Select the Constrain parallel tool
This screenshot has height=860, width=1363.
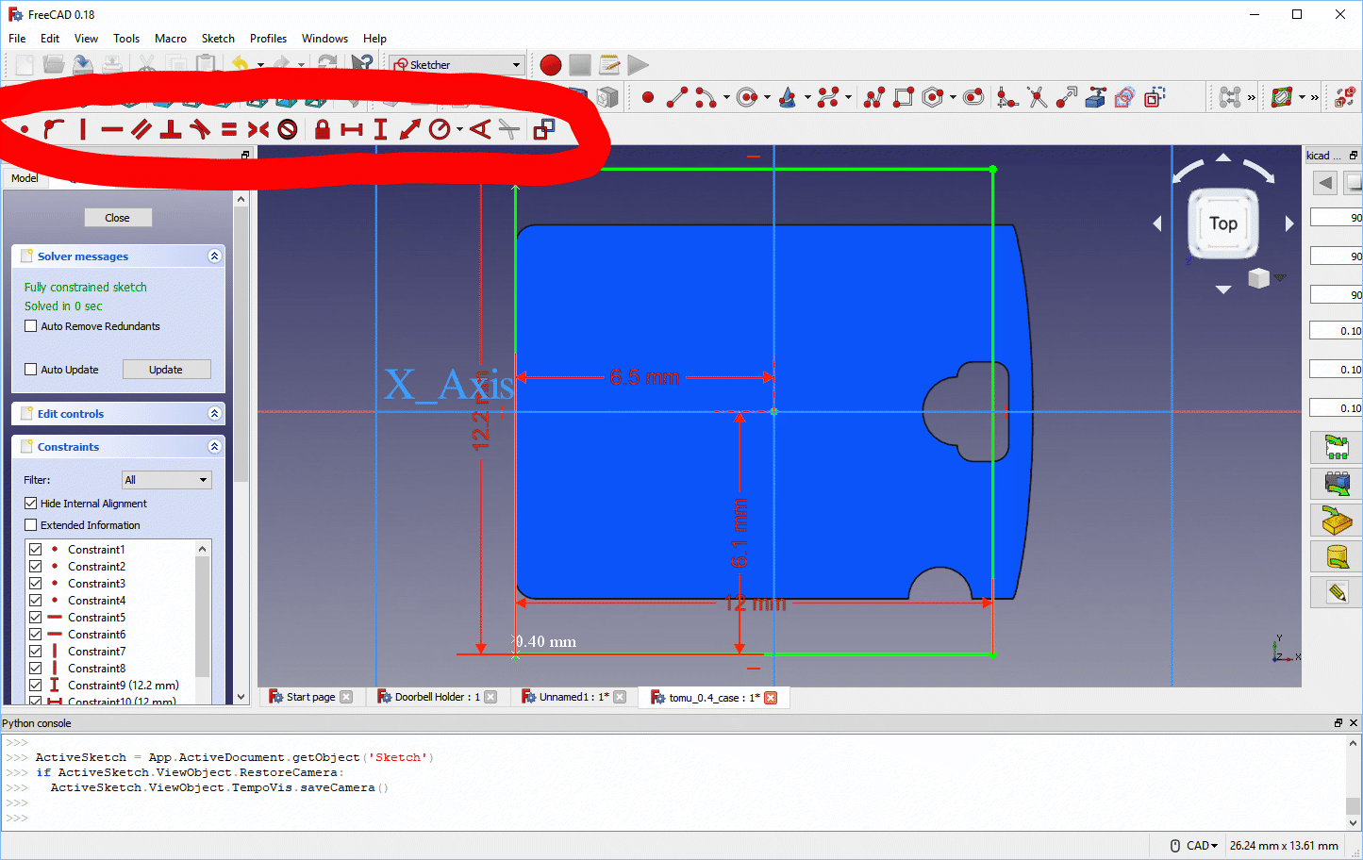[141, 129]
